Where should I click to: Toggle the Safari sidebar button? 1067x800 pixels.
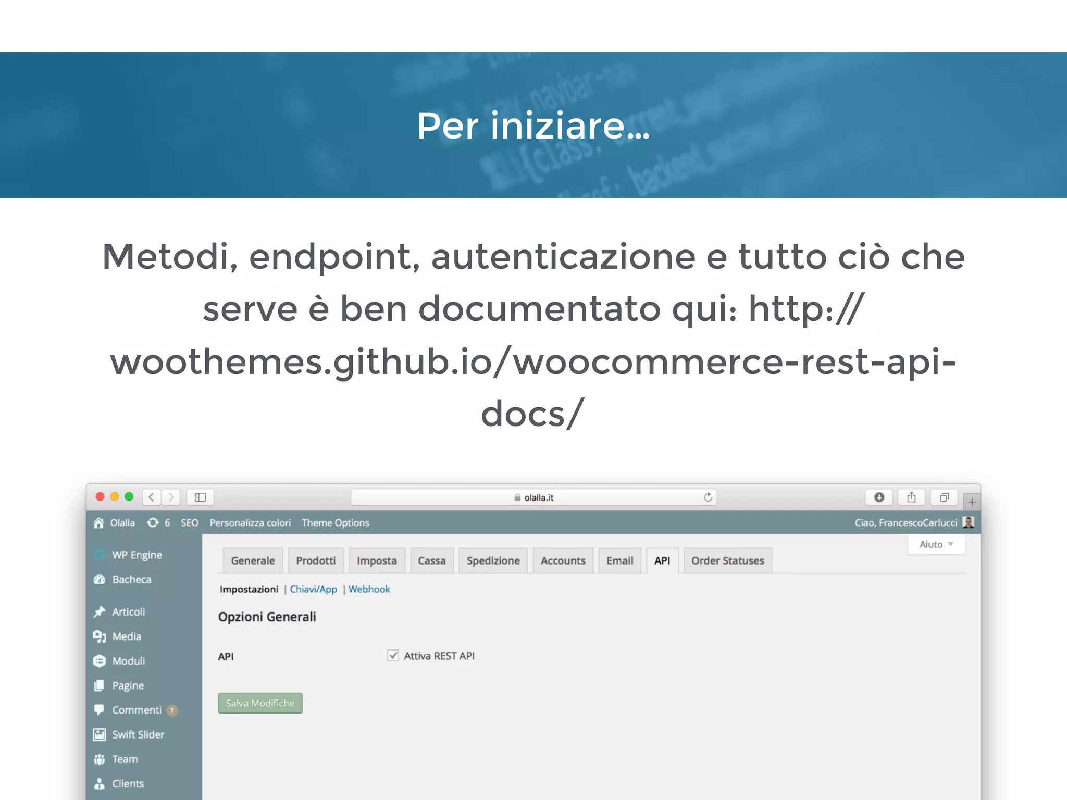(x=201, y=497)
